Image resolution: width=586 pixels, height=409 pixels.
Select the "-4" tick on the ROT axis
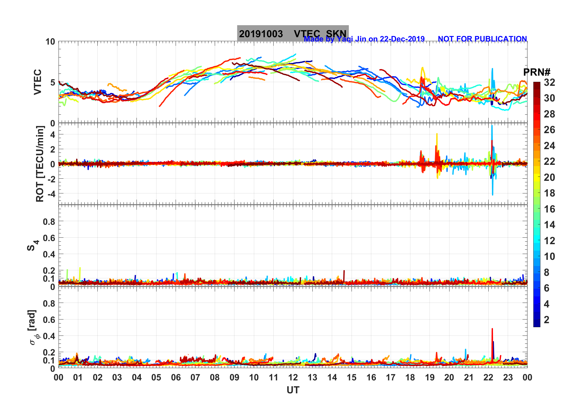coord(51,194)
